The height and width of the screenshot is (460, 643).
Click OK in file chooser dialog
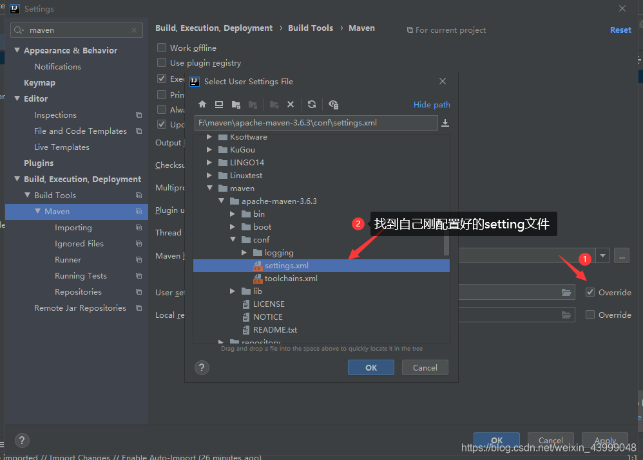point(370,367)
